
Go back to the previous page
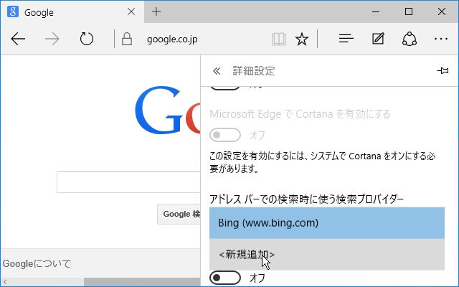pyautogui.click(x=18, y=39)
